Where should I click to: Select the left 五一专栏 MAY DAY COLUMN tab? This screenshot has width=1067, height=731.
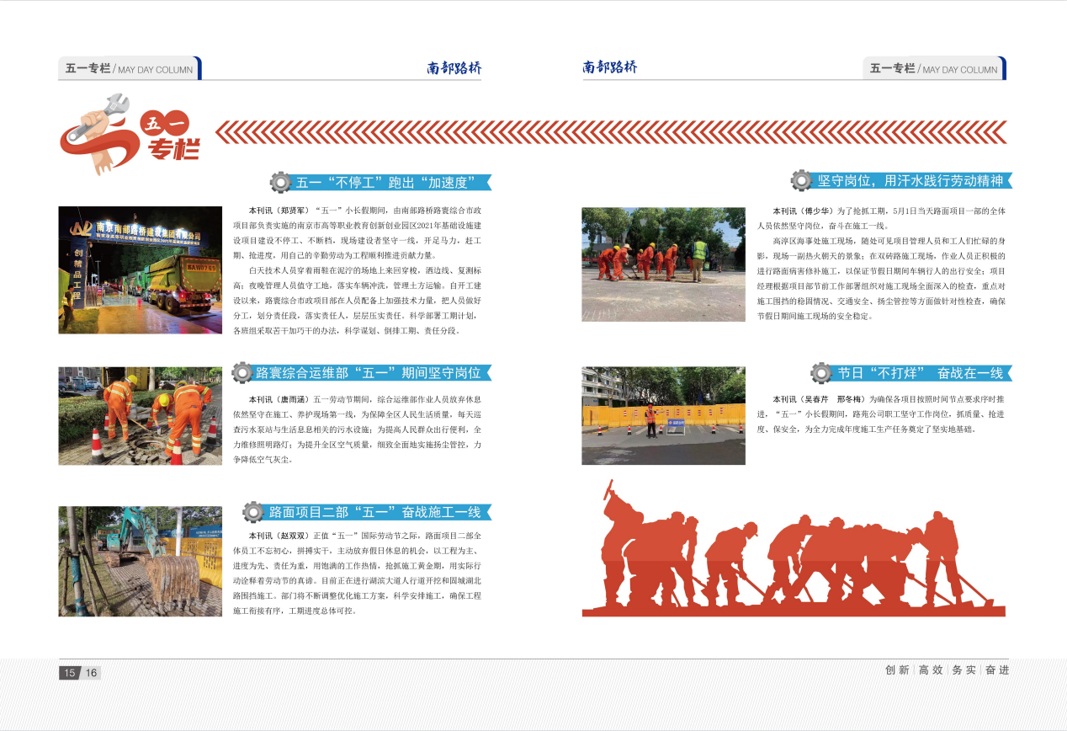[x=129, y=69]
